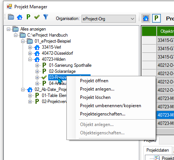Click the blue house icon in the left toolbar
Image resolution: width=174 pixels, height=160 pixels.
click(x=20, y=17)
